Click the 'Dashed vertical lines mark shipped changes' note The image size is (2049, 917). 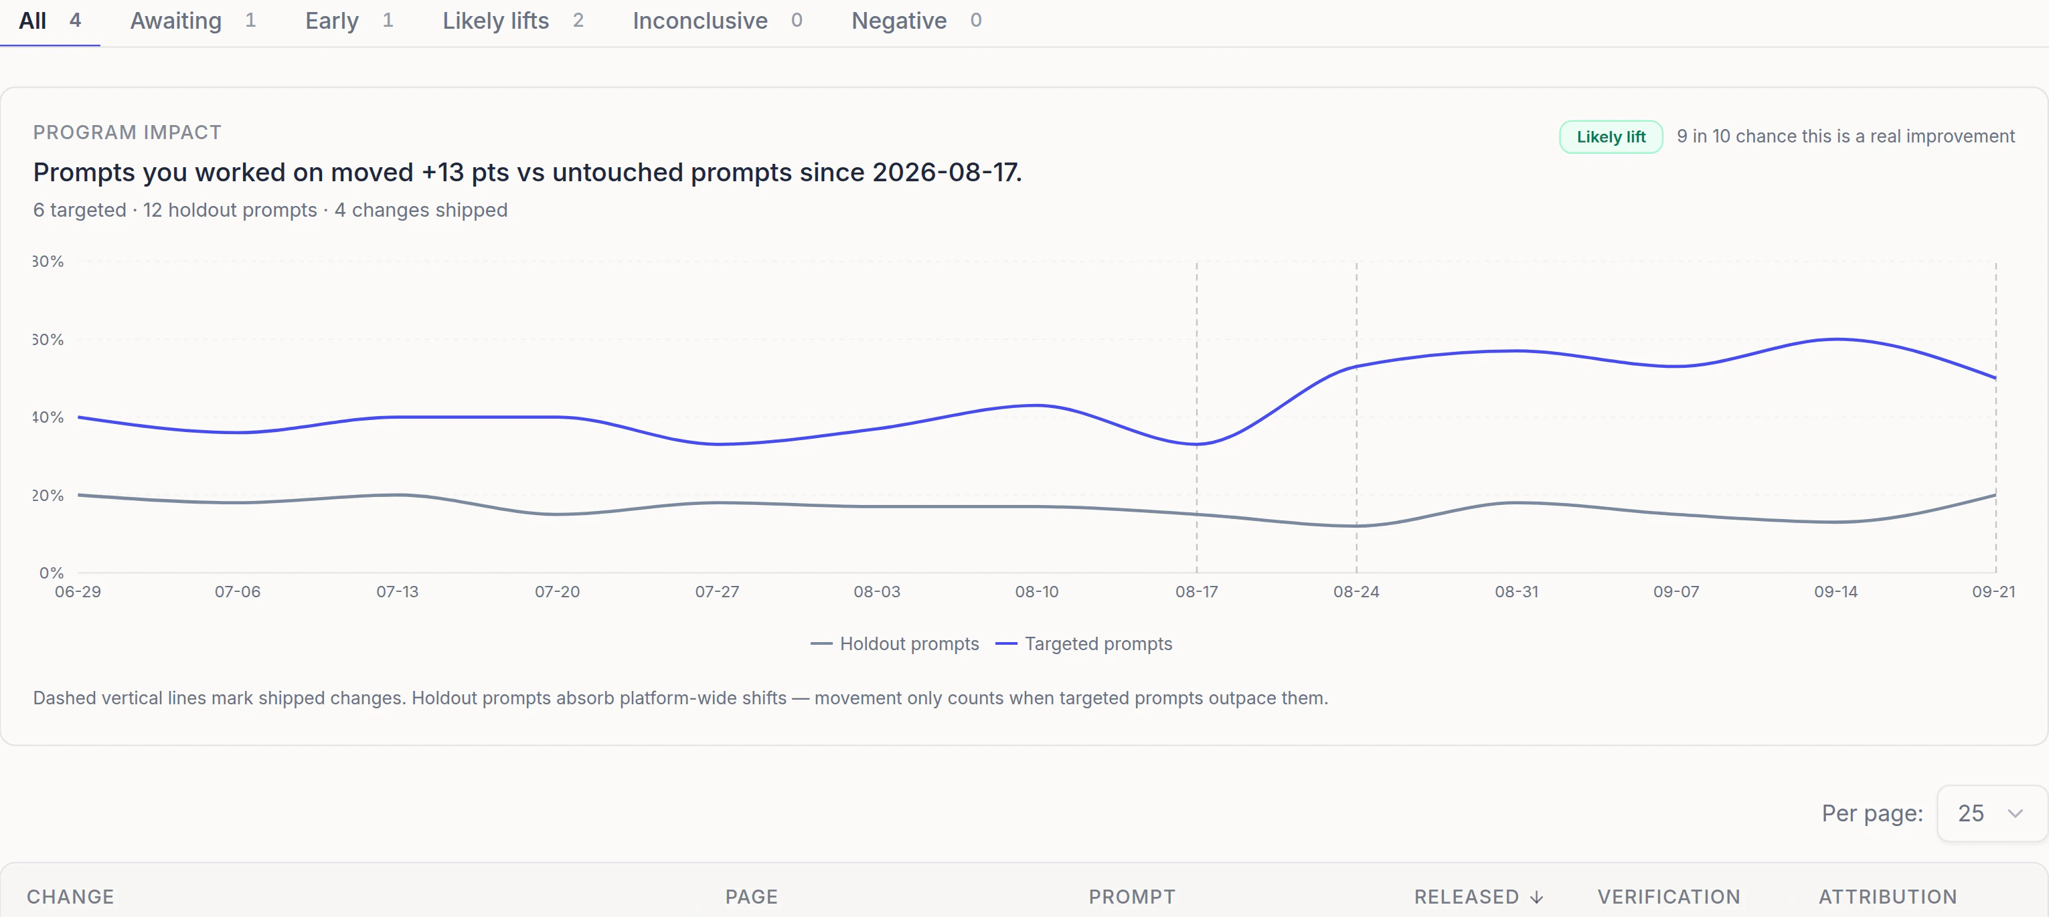(x=680, y=698)
